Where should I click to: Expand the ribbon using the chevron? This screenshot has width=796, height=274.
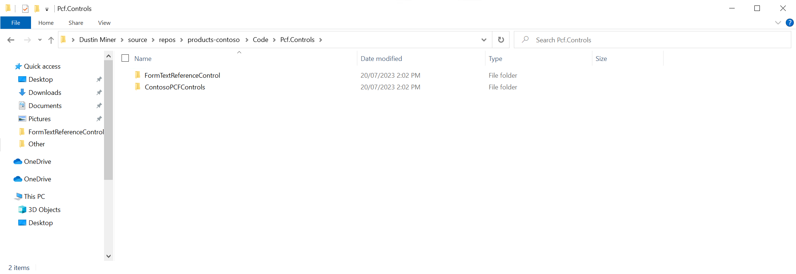pyautogui.click(x=778, y=23)
